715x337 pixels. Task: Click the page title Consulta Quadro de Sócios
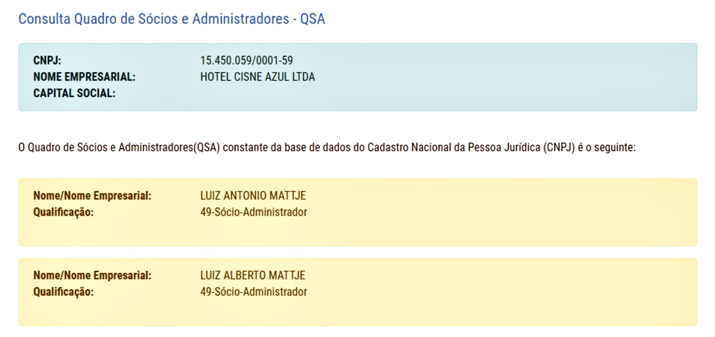tap(171, 19)
